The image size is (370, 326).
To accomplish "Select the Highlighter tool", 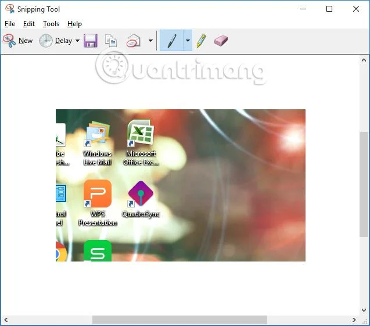I will click(x=202, y=41).
